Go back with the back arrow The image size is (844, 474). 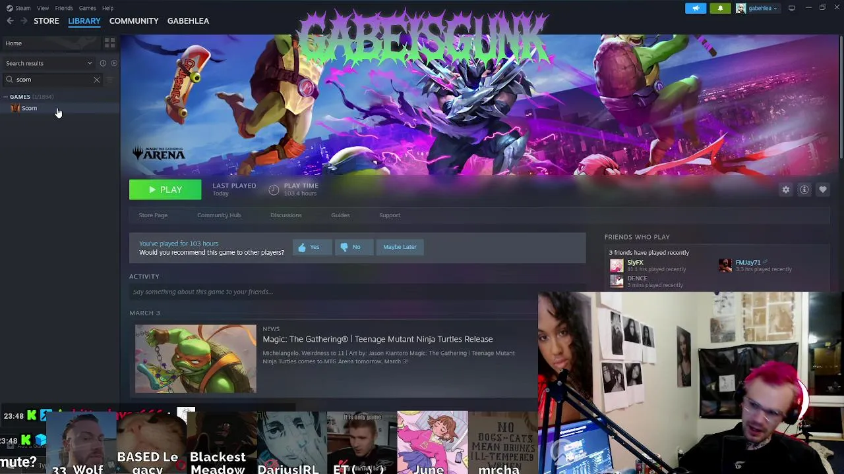point(10,21)
